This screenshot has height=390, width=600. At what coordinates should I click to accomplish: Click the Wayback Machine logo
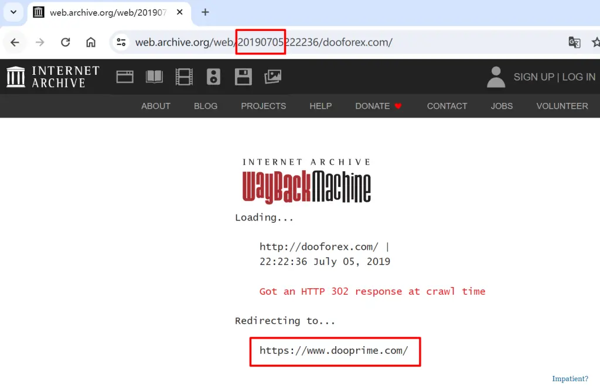[306, 181]
